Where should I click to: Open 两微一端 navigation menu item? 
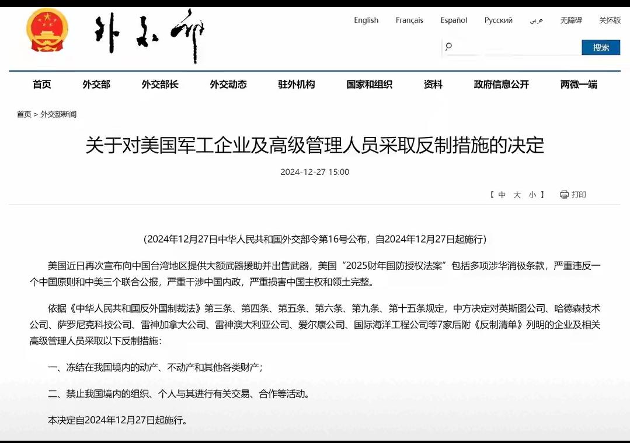pos(579,85)
